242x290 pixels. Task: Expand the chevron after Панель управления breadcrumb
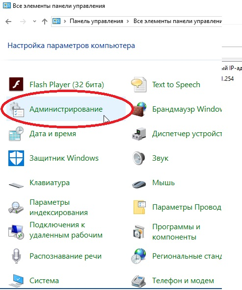pyautogui.click(x=128, y=21)
